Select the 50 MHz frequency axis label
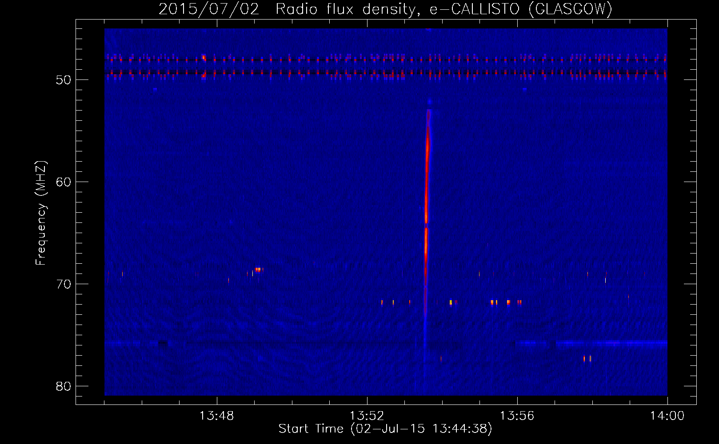The width and height of the screenshot is (719, 444). click(x=64, y=80)
